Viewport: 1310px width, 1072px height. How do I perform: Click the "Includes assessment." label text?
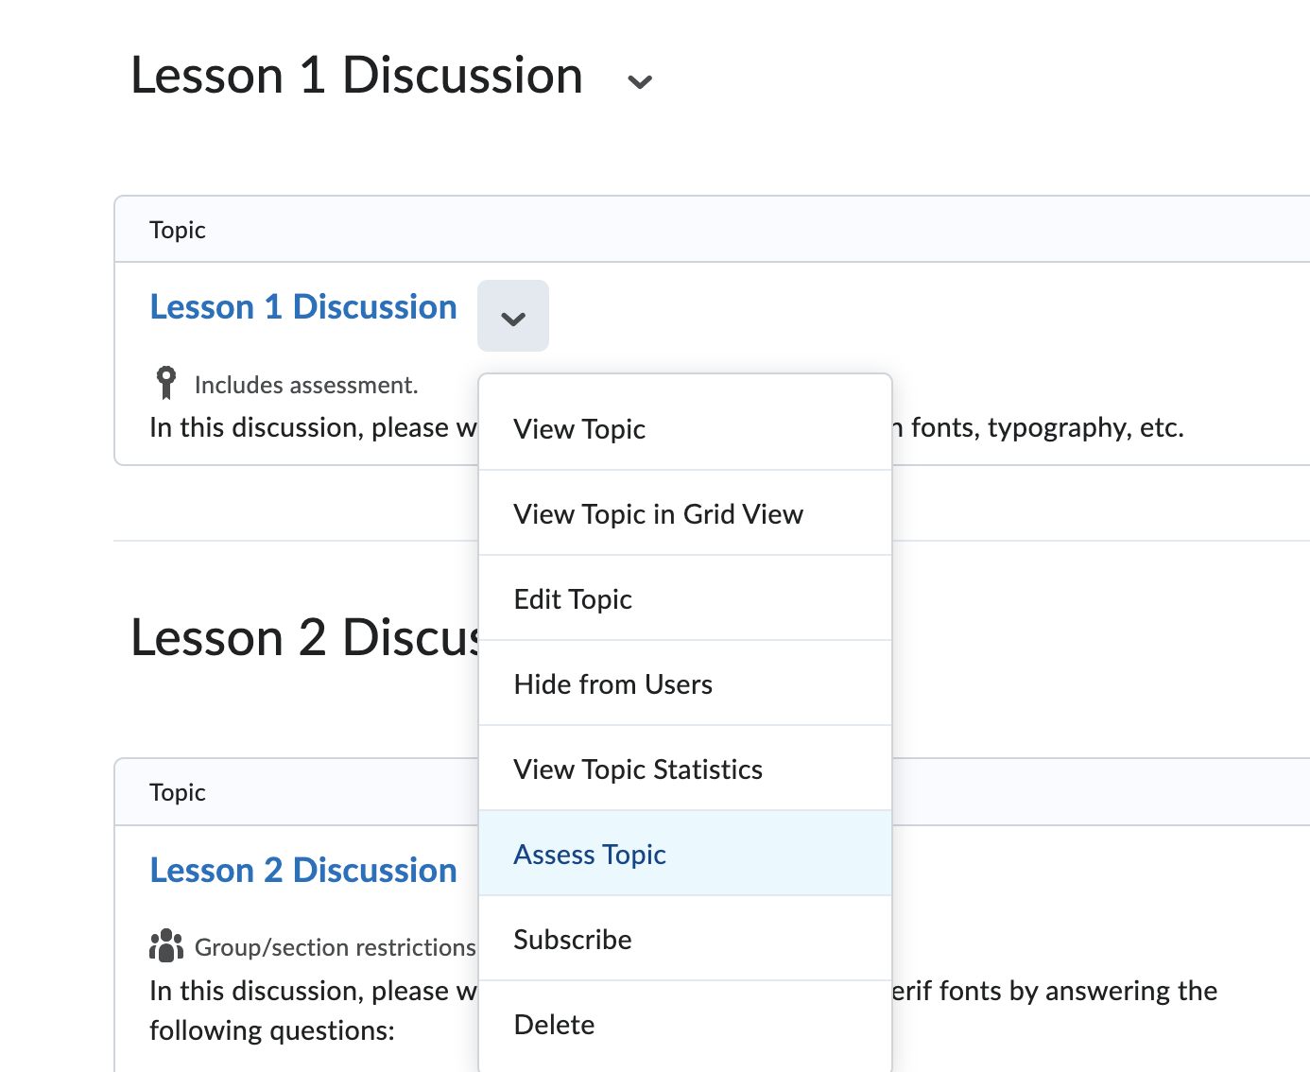(305, 384)
